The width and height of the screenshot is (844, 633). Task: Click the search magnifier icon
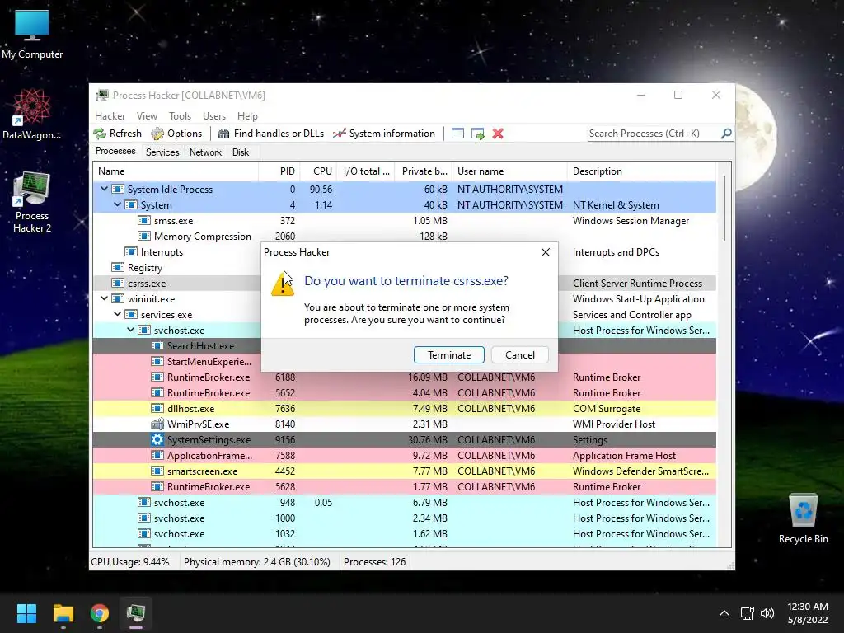pos(726,133)
